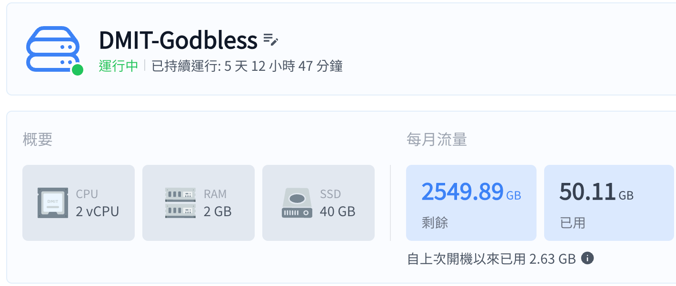Click the 剩餘 label

tap(435, 222)
